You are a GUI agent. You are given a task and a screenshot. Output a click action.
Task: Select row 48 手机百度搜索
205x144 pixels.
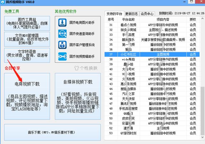click(x=152, y=109)
